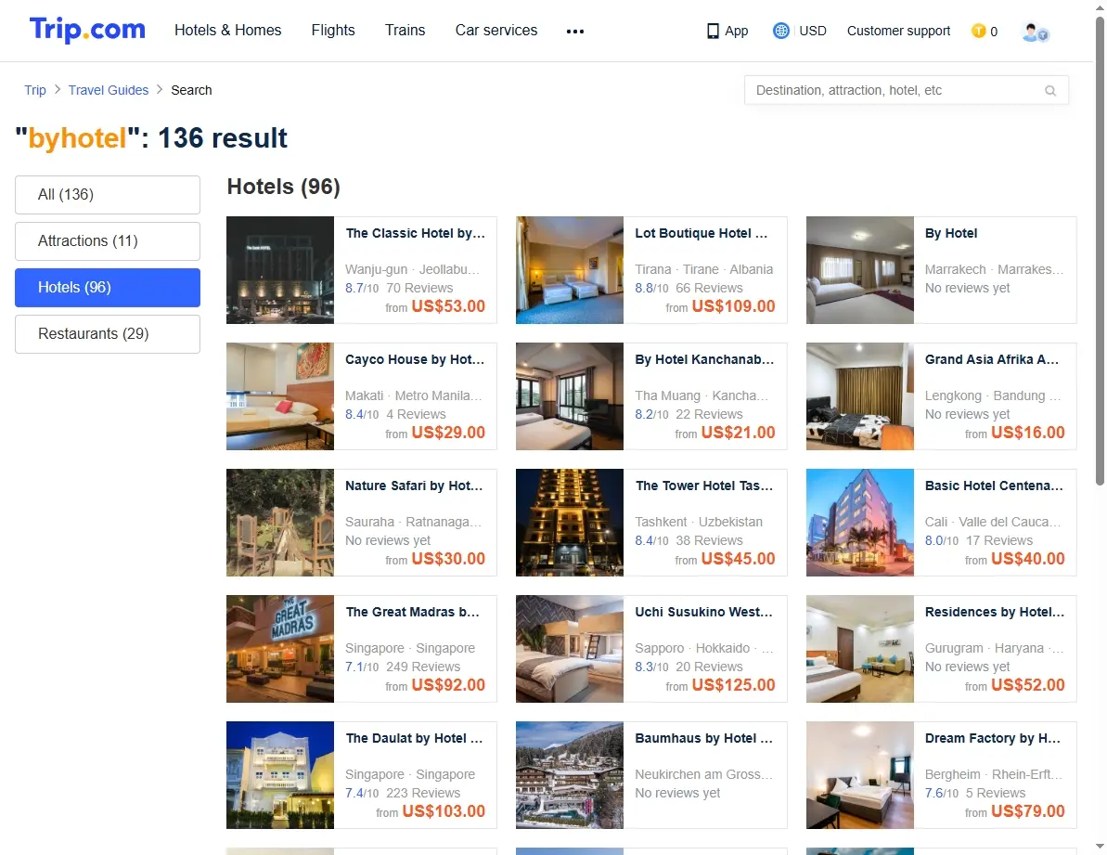This screenshot has width=1107, height=855.
Task: Click Dream Factory by H… title
Action: (993, 739)
